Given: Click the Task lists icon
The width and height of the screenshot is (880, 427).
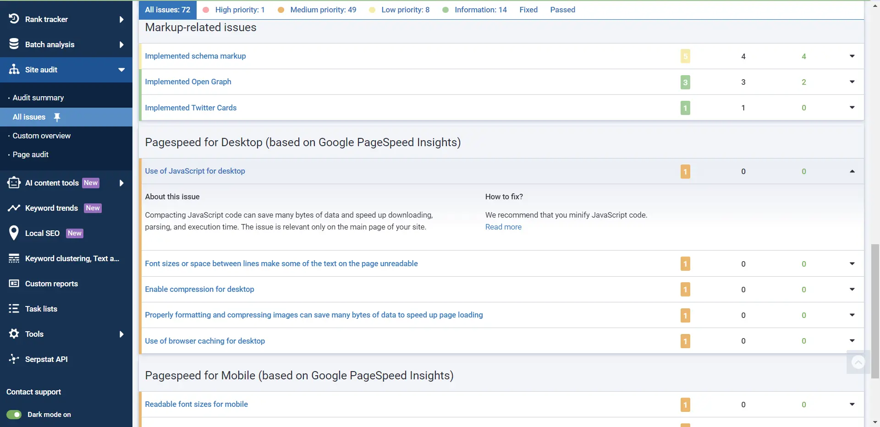Looking at the screenshot, I should [14, 308].
